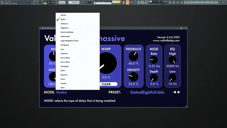Choose Capricorn mode

point(77,53)
